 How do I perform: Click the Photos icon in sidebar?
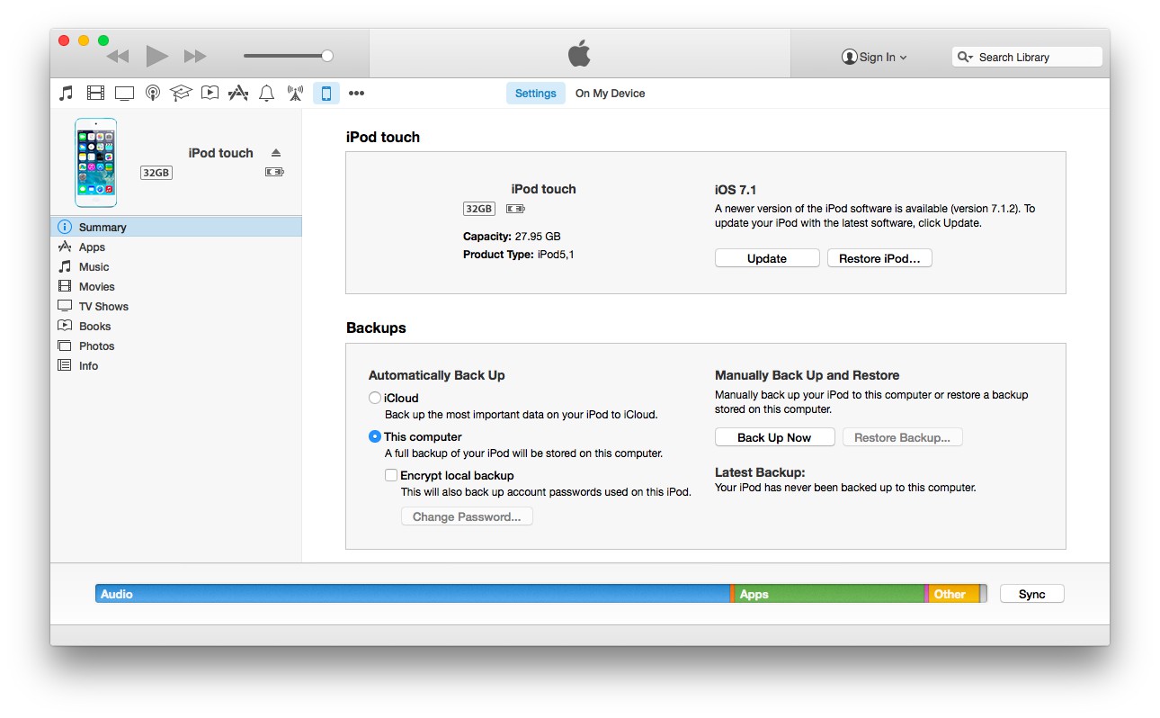(64, 346)
